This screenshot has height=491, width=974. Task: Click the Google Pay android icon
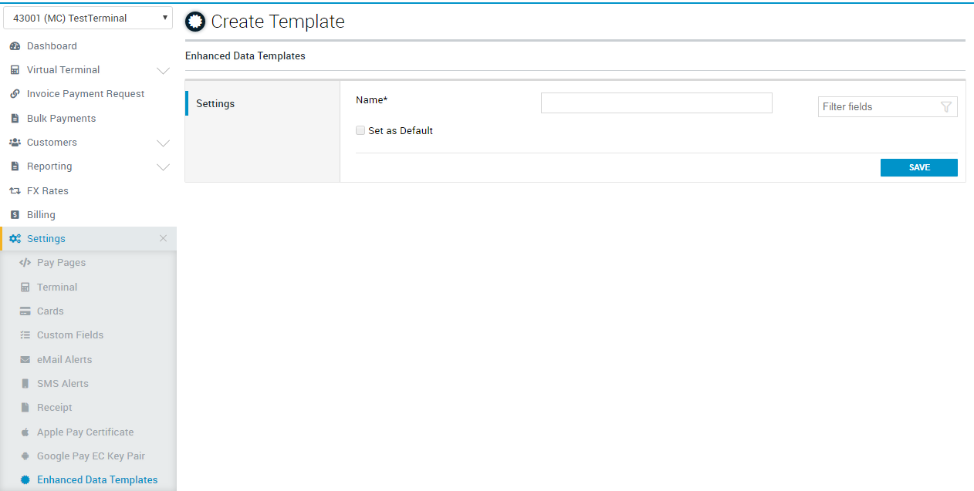click(25, 456)
